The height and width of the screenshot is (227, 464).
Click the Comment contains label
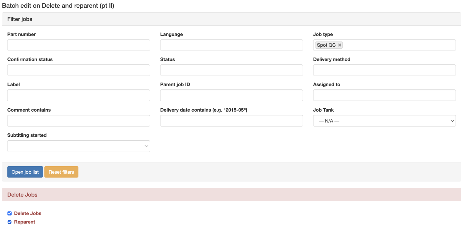pos(29,110)
